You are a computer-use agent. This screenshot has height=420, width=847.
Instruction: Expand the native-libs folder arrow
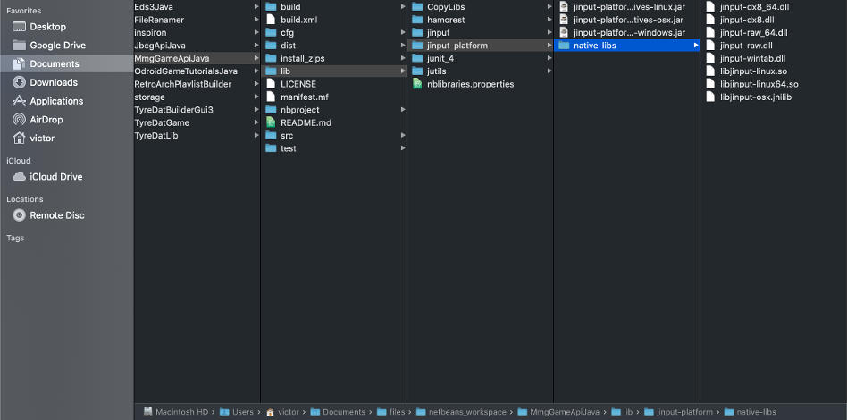pyautogui.click(x=695, y=46)
